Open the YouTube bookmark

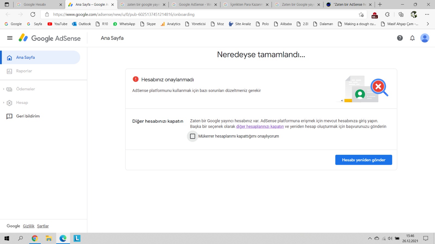click(x=57, y=24)
